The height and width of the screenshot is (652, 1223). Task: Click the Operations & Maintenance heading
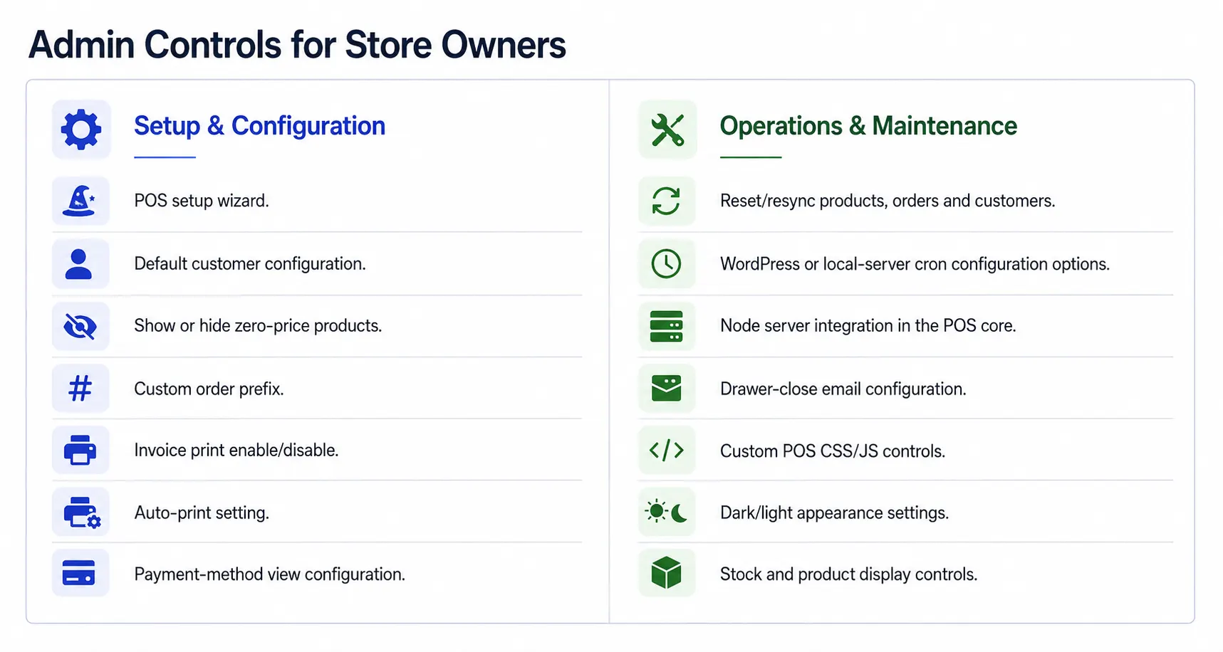(x=868, y=126)
